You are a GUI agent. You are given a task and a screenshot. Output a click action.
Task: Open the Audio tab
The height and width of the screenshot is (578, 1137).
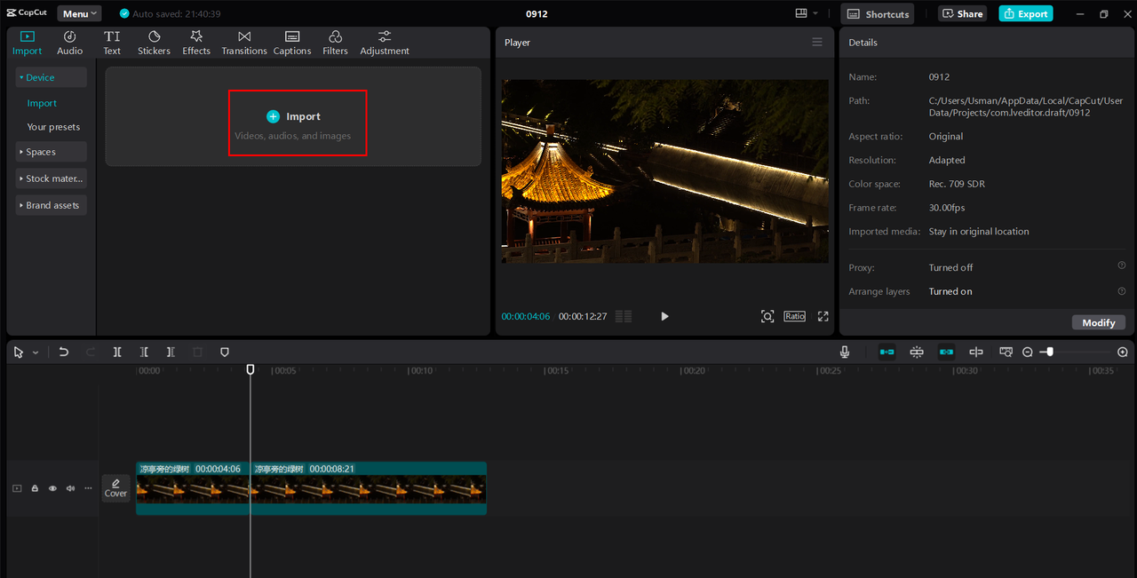tap(69, 43)
